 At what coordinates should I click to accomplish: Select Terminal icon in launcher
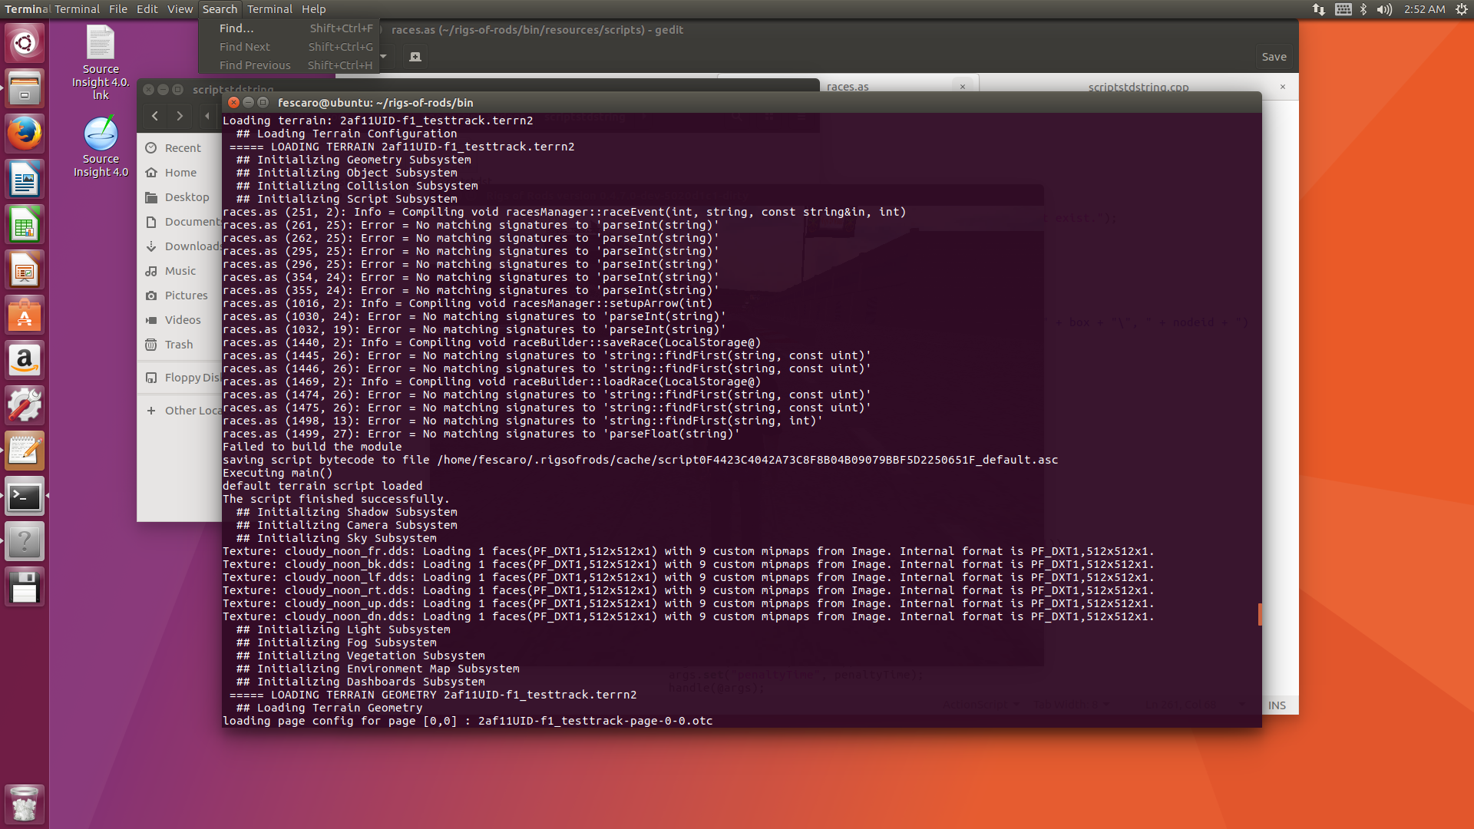pyautogui.click(x=25, y=497)
